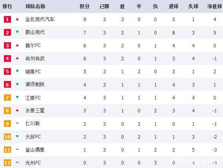Click the red up arrow beside 全北现代汽车
Image resolution: width=223 pixels, height=168 pixels.
pos(17,19)
